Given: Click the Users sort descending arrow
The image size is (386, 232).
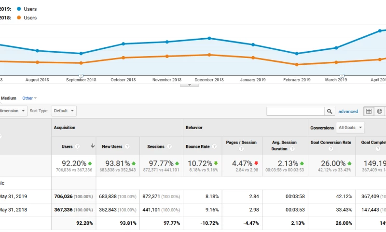Looking at the screenshot, I should point(92,146).
